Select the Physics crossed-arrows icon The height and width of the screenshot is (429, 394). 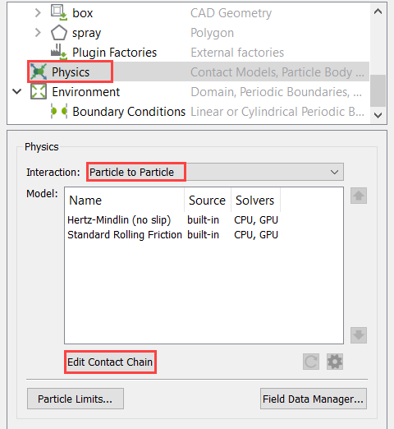[39, 71]
